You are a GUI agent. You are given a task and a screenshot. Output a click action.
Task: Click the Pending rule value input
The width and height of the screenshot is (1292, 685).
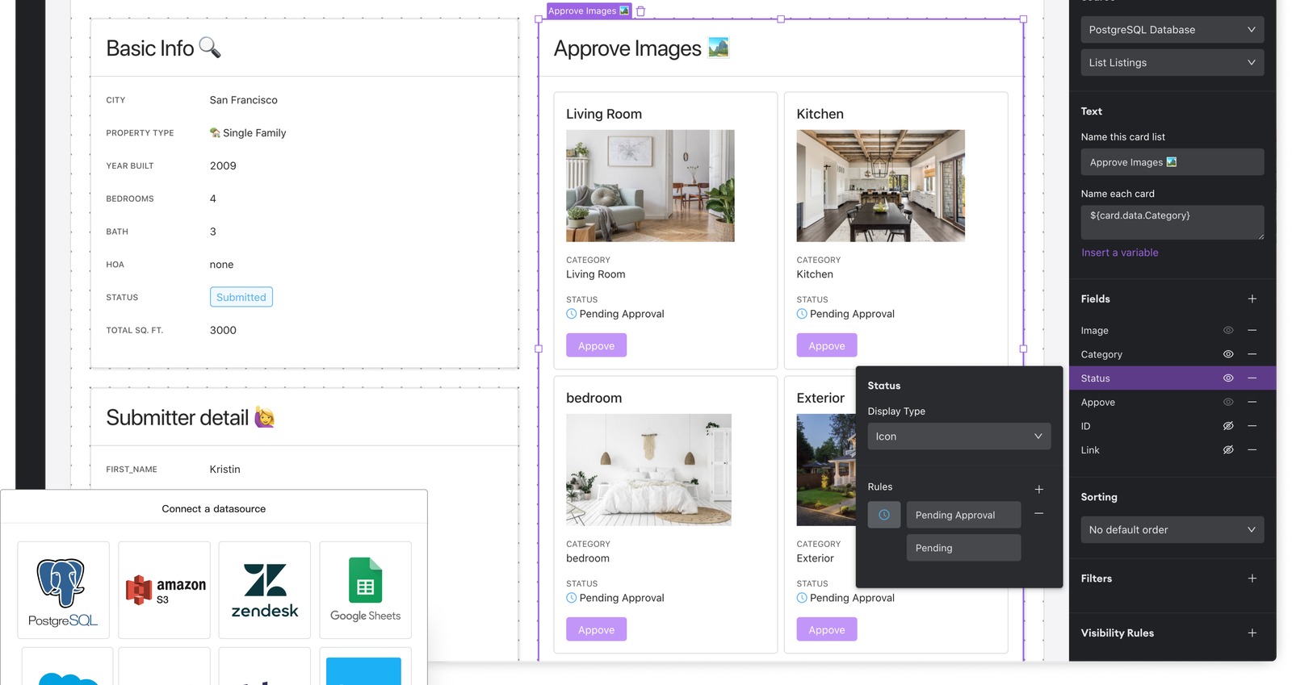[964, 548]
